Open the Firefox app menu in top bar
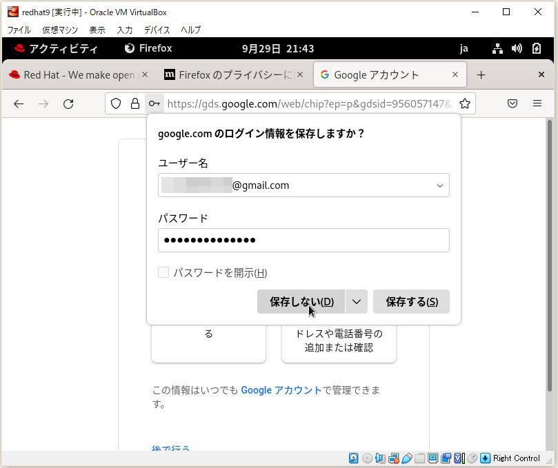Screen dimensions: 558x468 (x=148, y=48)
